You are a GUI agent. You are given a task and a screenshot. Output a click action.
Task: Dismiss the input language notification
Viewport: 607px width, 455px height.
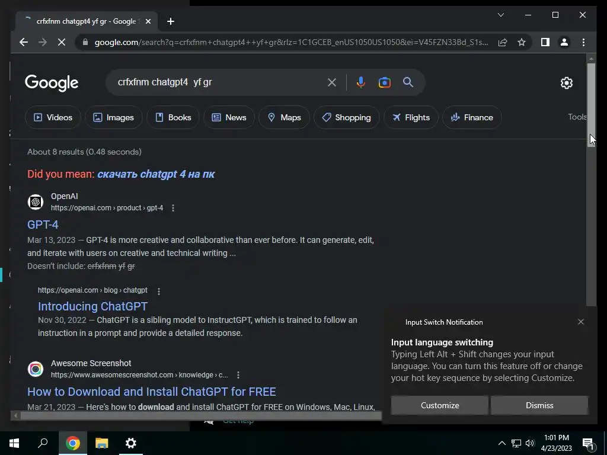point(539,405)
